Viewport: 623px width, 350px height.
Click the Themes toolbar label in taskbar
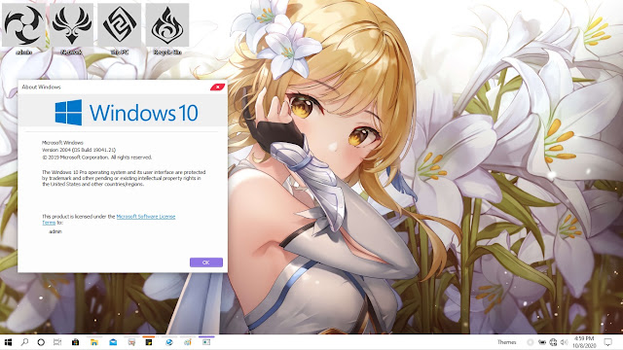point(506,342)
